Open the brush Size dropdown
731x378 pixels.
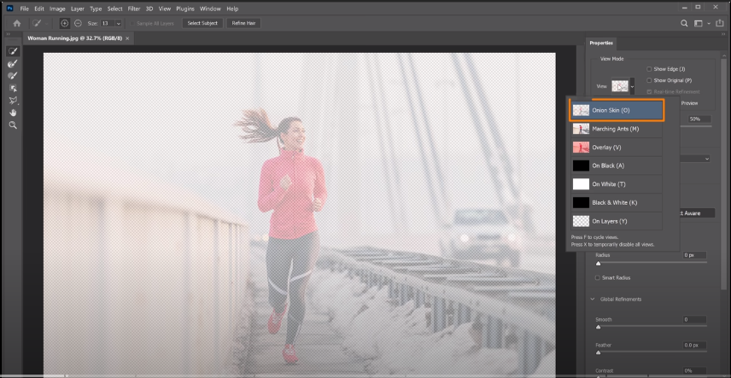pyautogui.click(x=118, y=23)
